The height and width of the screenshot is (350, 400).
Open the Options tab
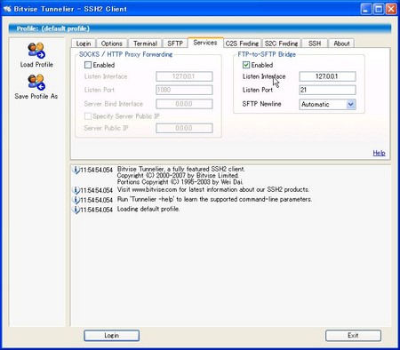pyautogui.click(x=112, y=44)
